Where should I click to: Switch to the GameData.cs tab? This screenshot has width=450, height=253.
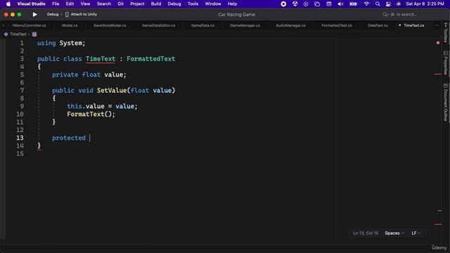(202, 25)
